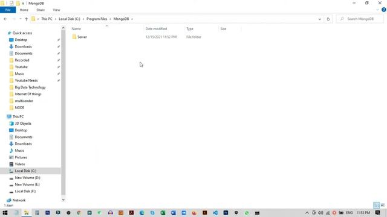Screen dimensions: 387x217
Task: Open address bar previous locations dropdown
Action: 320,19
